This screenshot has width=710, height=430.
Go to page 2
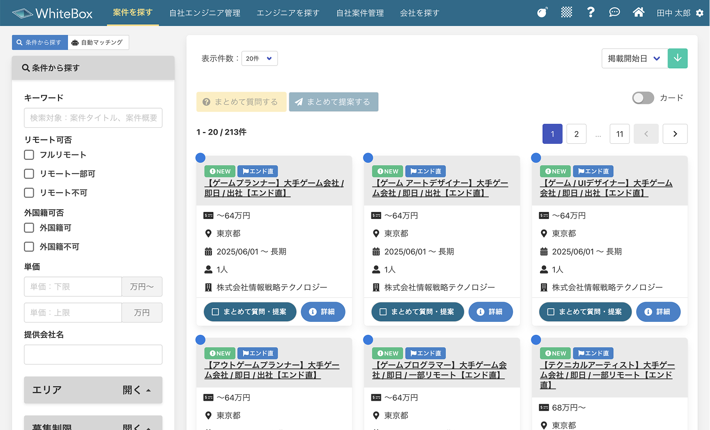[576, 134]
